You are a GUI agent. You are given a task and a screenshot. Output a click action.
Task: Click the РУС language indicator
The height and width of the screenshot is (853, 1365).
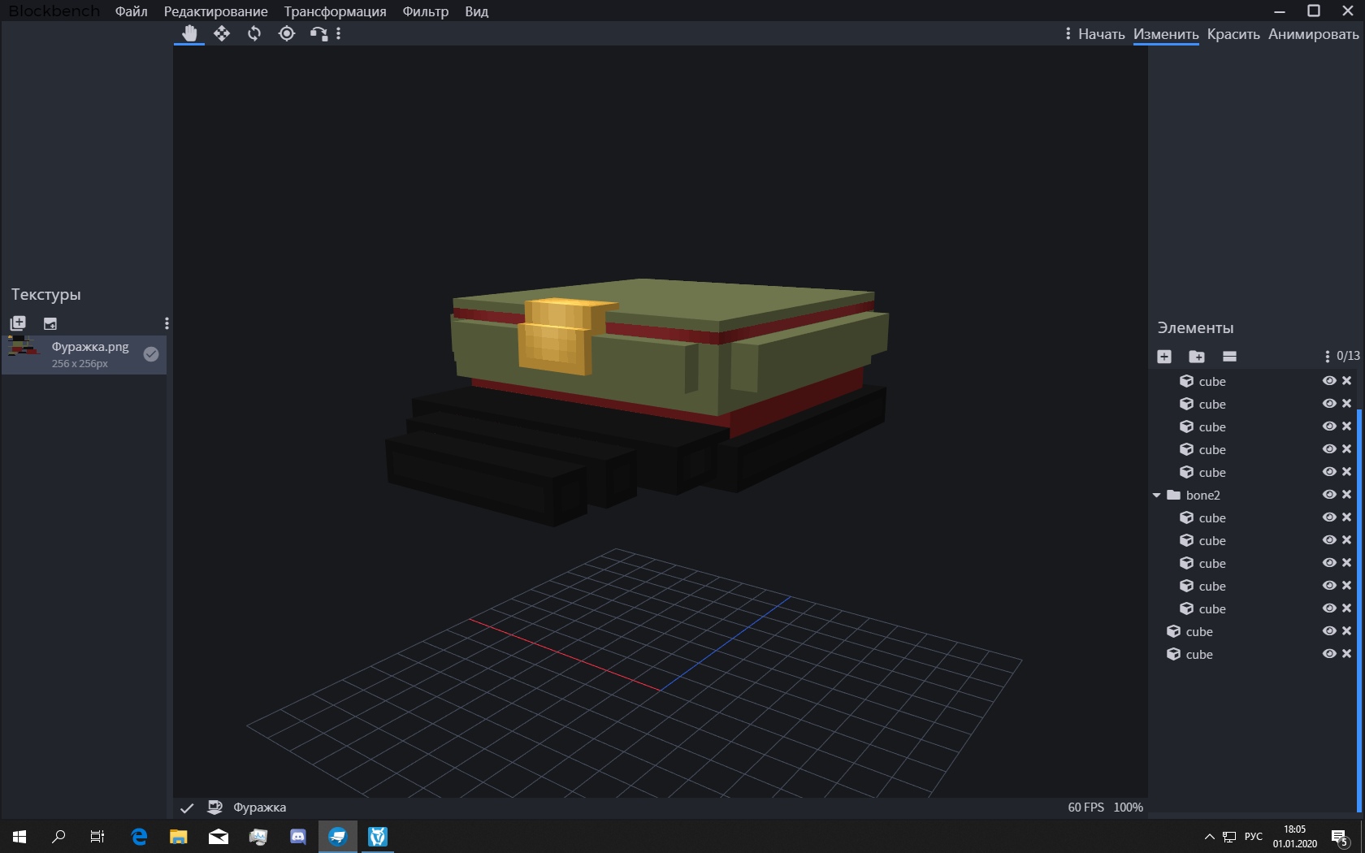1254,837
